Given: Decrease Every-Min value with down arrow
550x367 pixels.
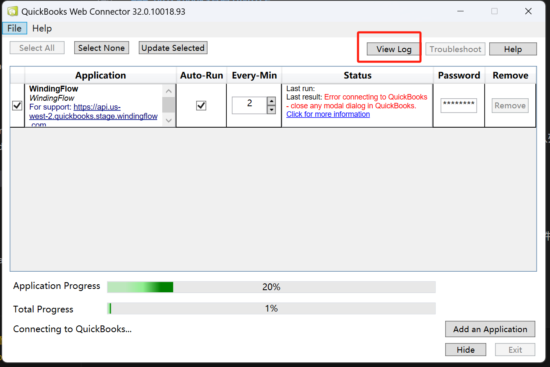Looking at the screenshot, I should (272, 110).
